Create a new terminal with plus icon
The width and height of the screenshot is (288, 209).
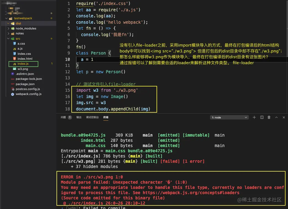(x=254, y=117)
